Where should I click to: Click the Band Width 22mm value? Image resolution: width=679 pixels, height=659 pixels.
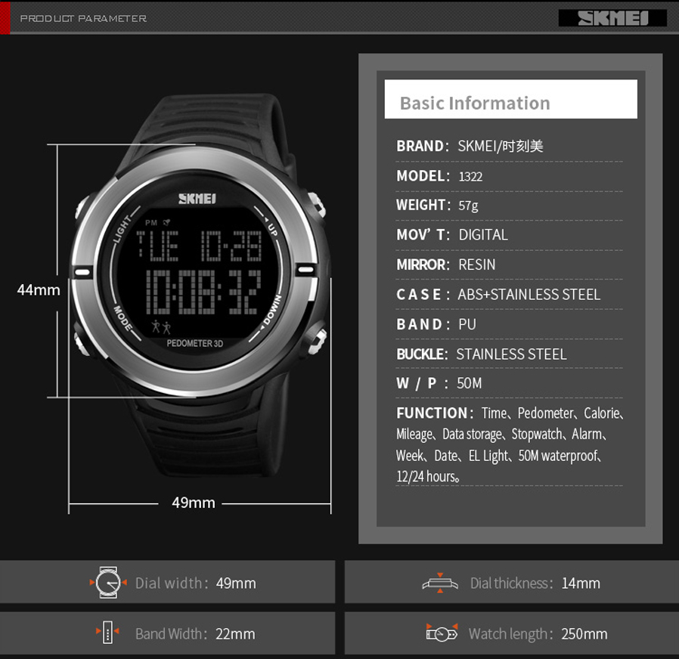[x=235, y=634]
